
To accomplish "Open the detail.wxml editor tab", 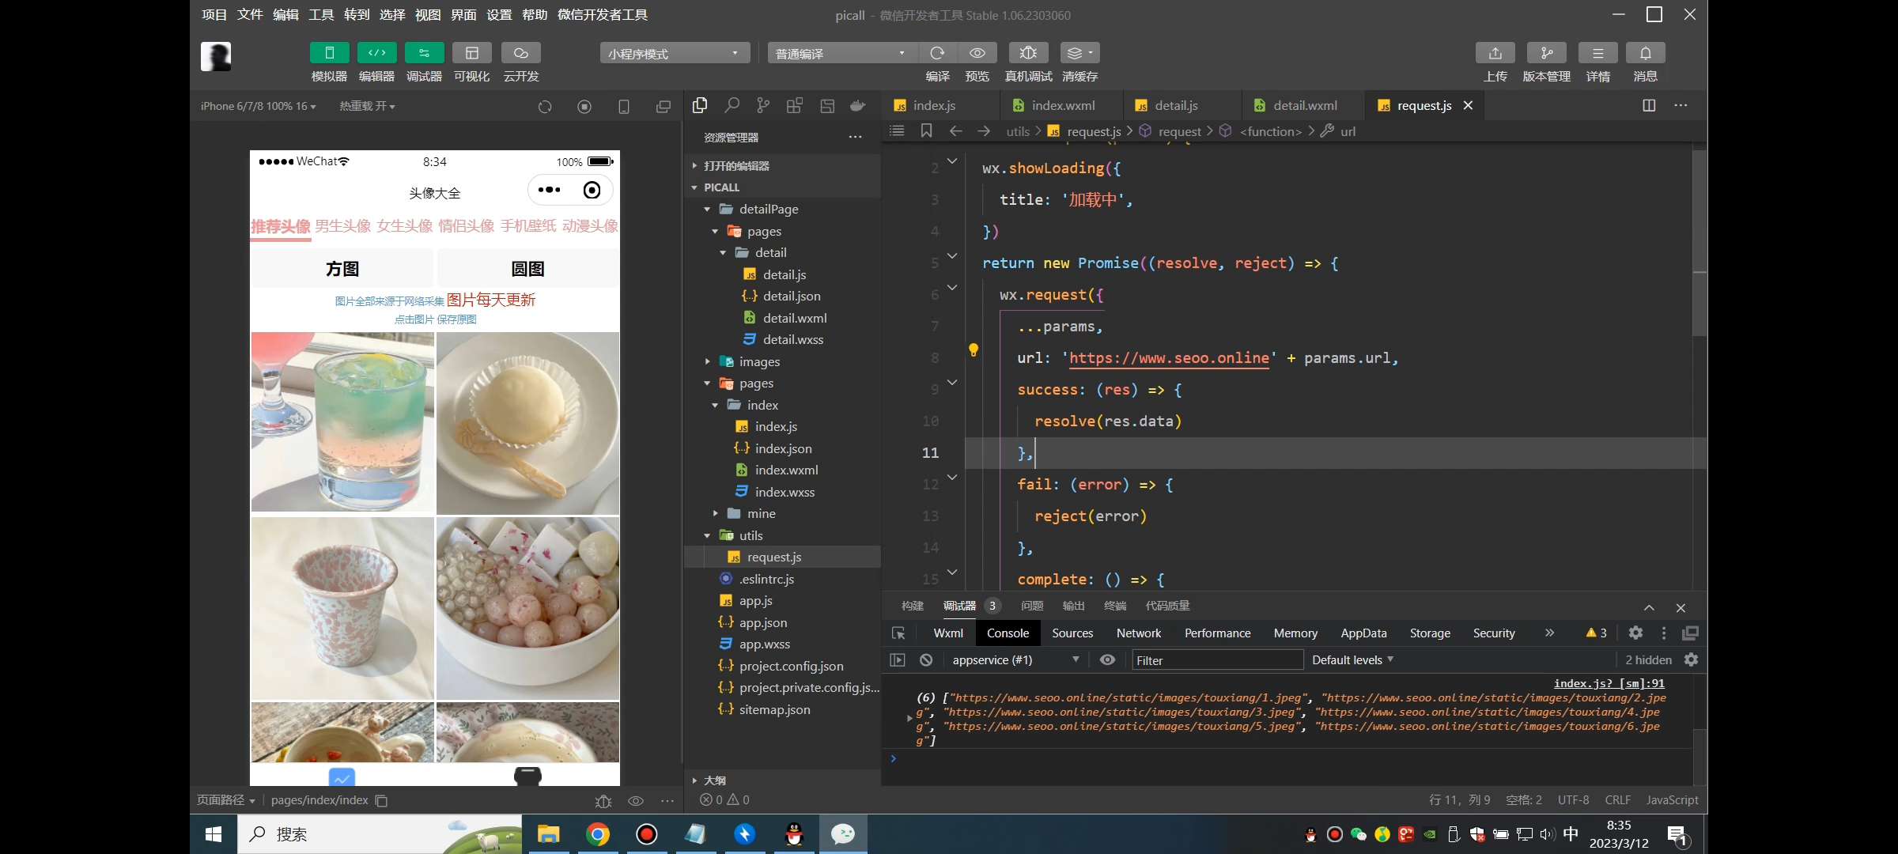I will (1305, 105).
